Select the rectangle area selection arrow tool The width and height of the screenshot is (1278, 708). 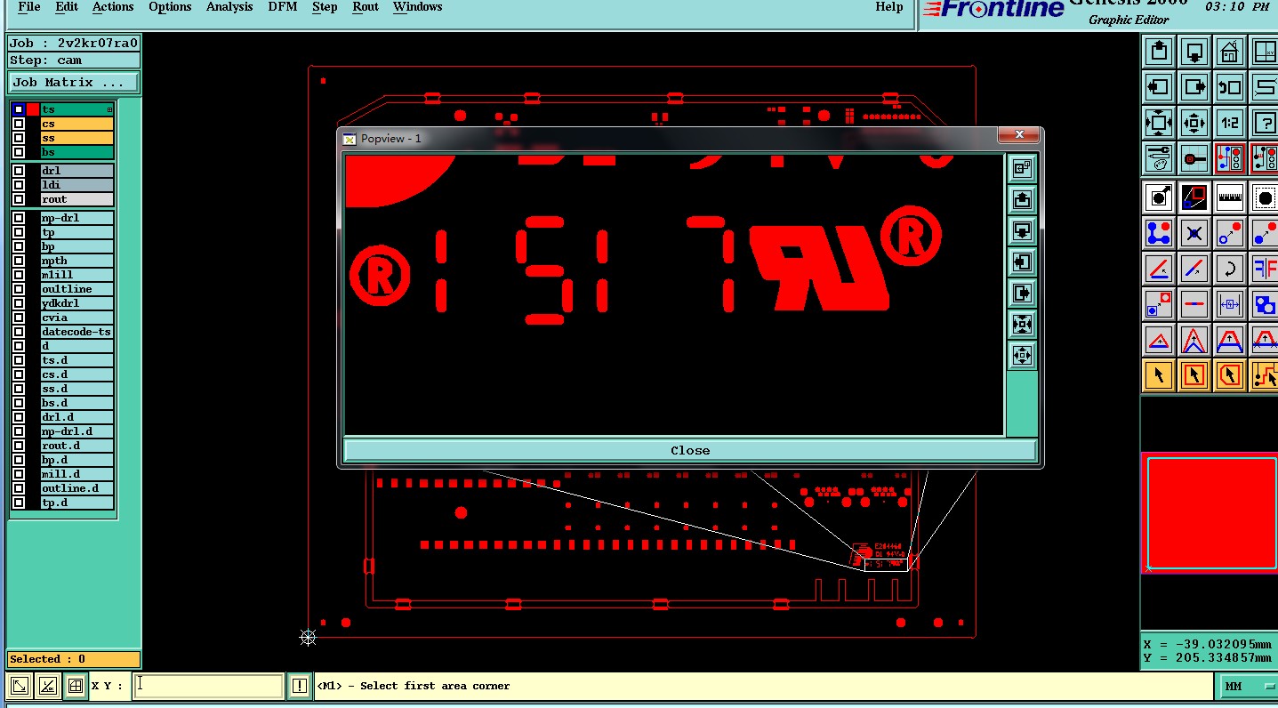[x=1194, y=375]
